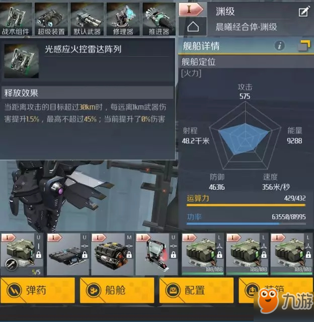The image size is (314, 322).
Task: Click the 装箱 packing button
Action: (x=276, y=290)
